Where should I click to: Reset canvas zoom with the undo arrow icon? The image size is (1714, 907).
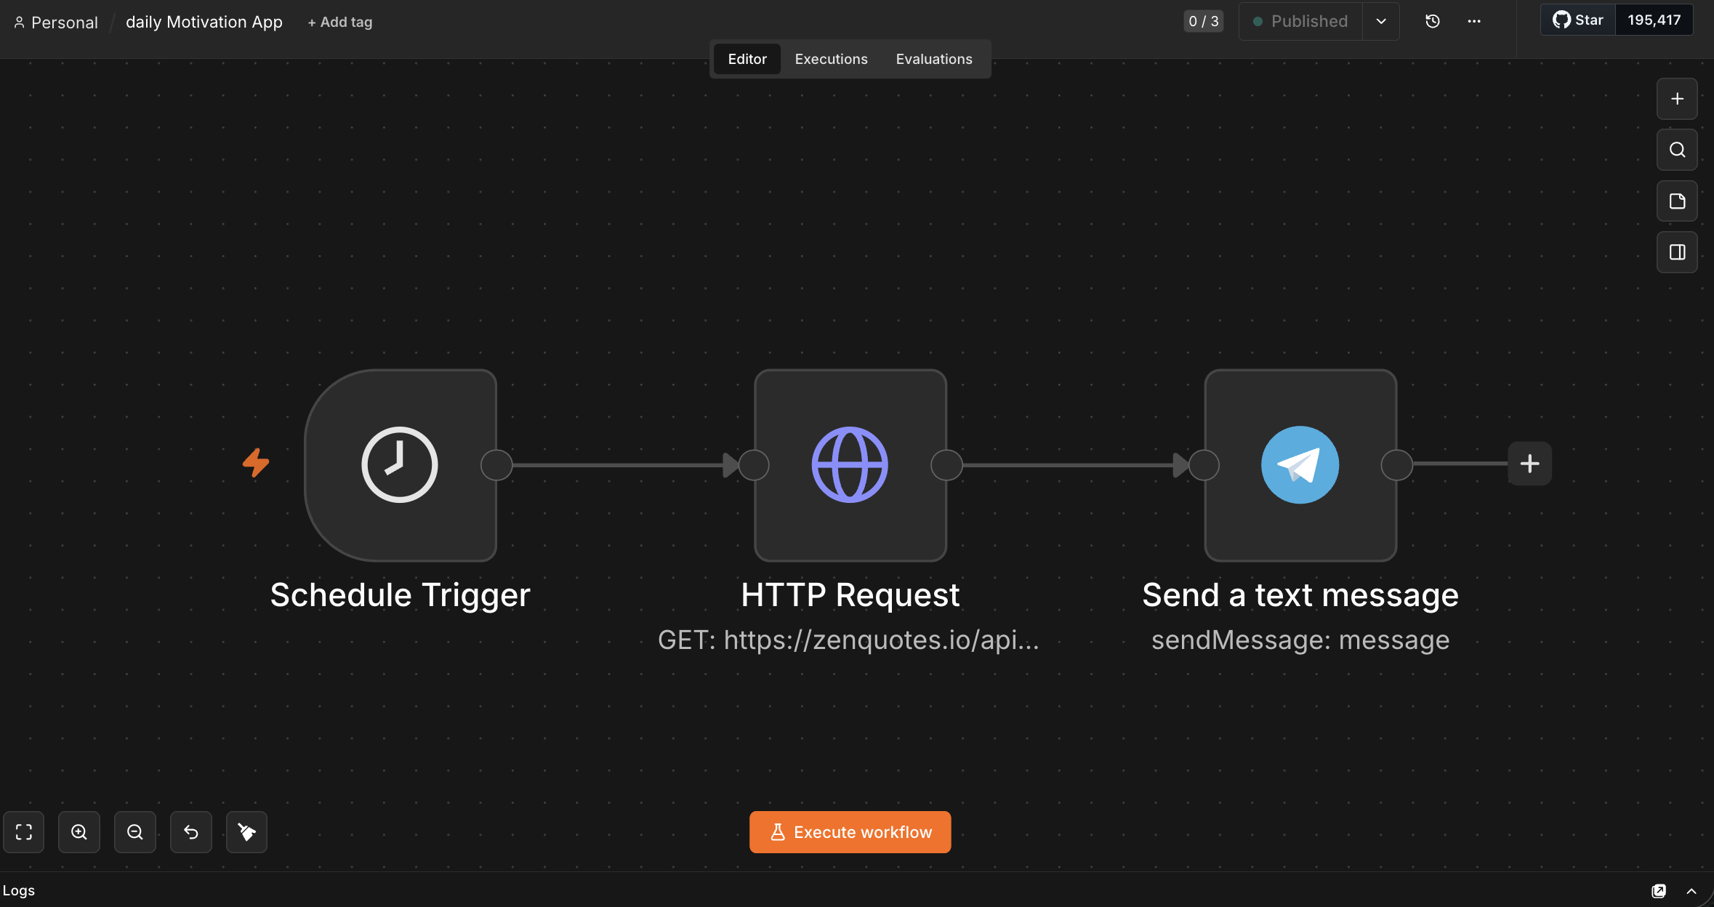coord(191,832)
